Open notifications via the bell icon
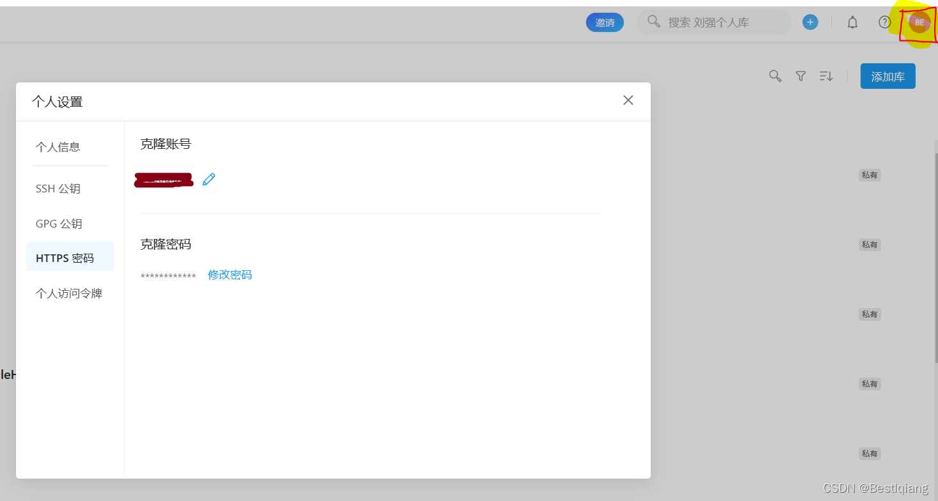Viewport: 938px width, 501px height. (852, 22)
